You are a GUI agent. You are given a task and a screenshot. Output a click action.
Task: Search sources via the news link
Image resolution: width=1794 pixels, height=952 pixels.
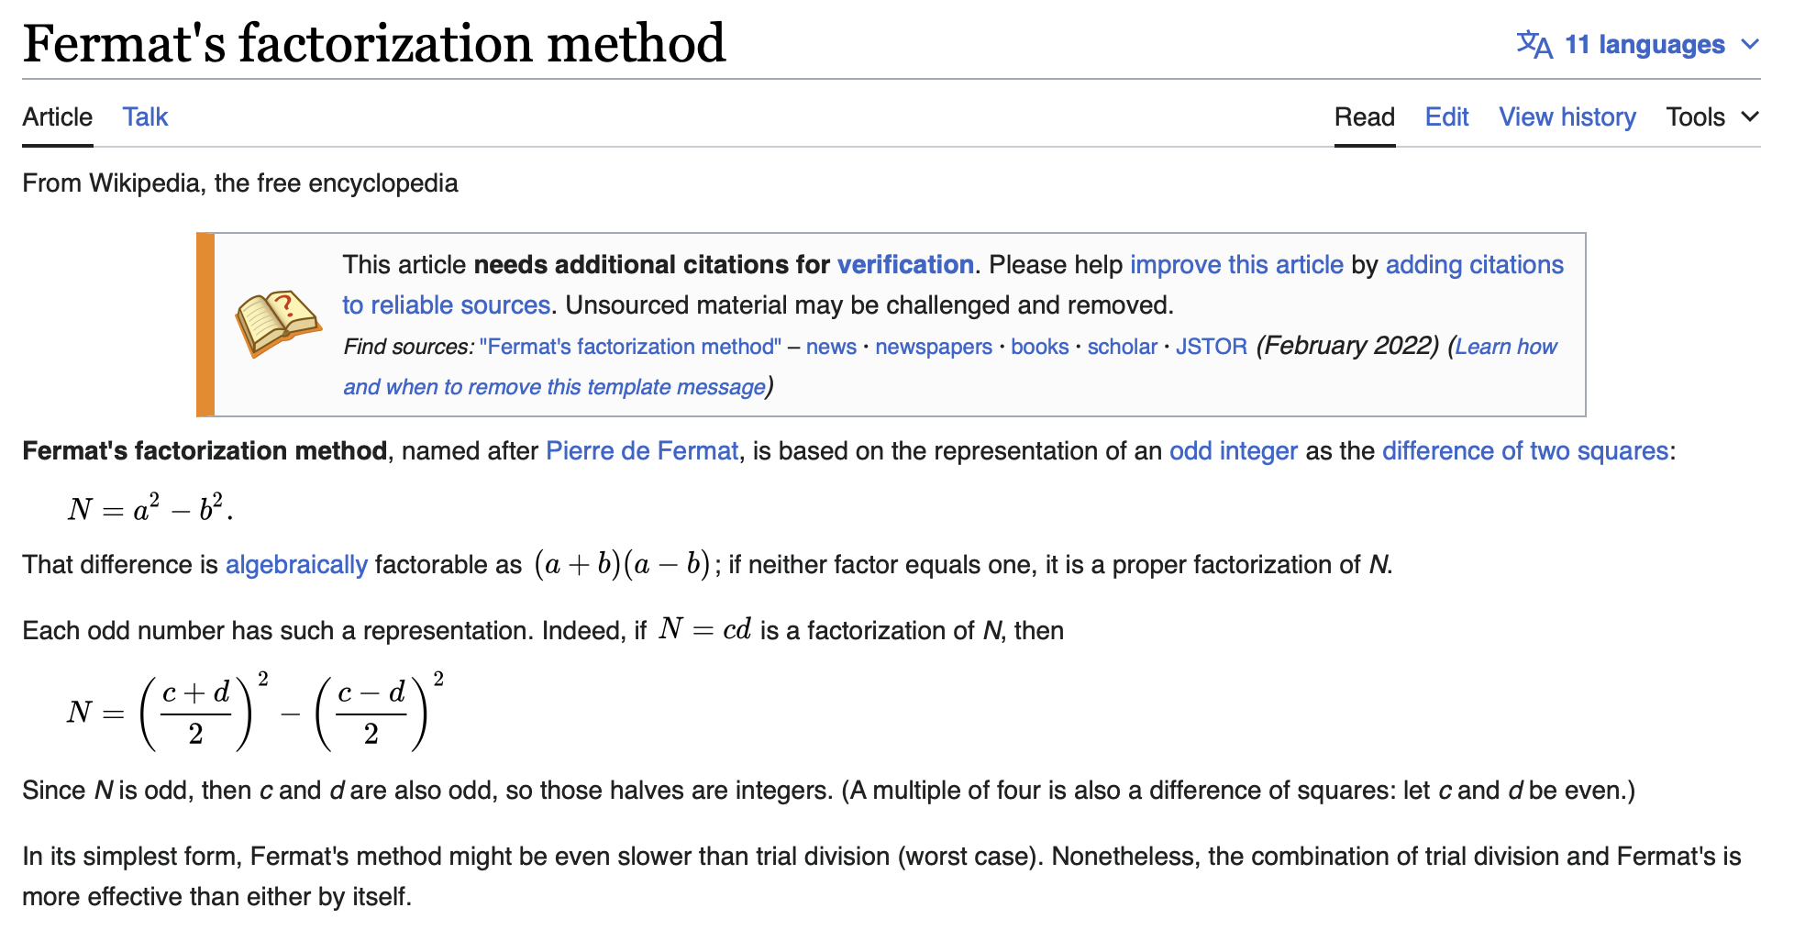(831, 347)
